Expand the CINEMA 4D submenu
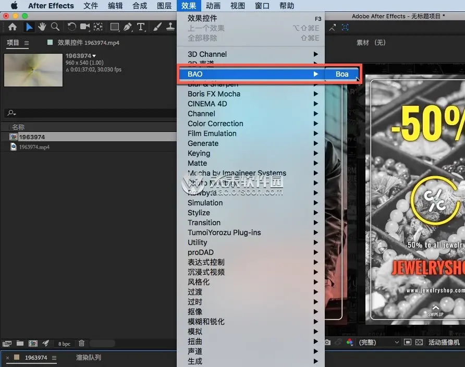 tap(251, 104)
